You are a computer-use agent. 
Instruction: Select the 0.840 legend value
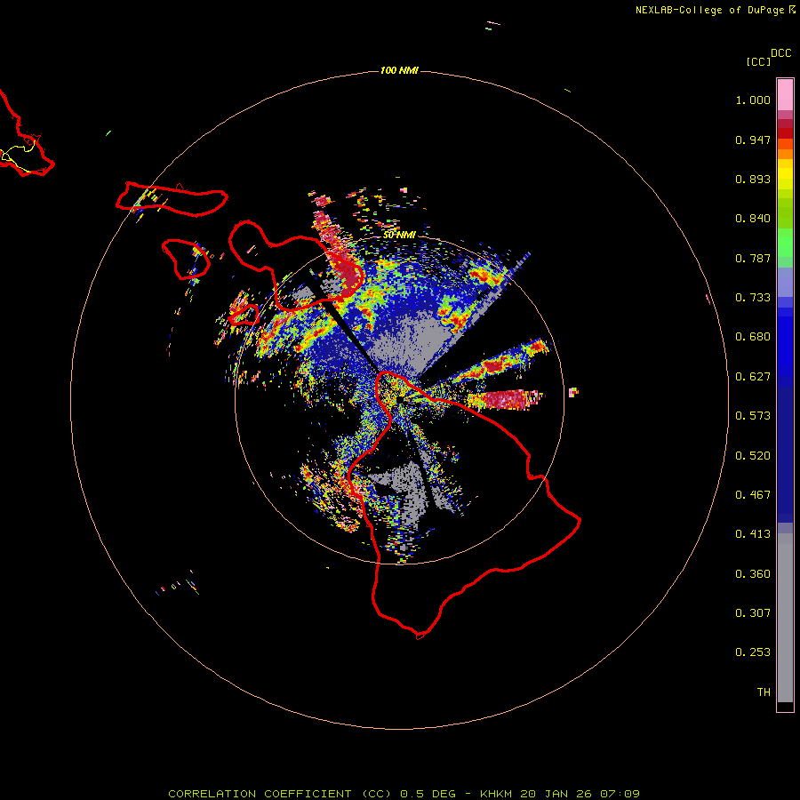(x=753, y=219)
